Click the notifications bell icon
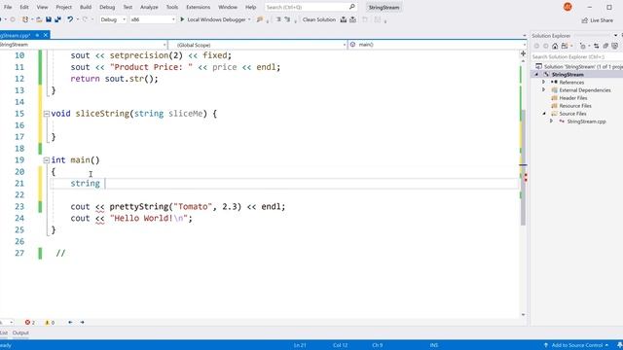This screenshot has height=350, width=623. tap(619, 345)
